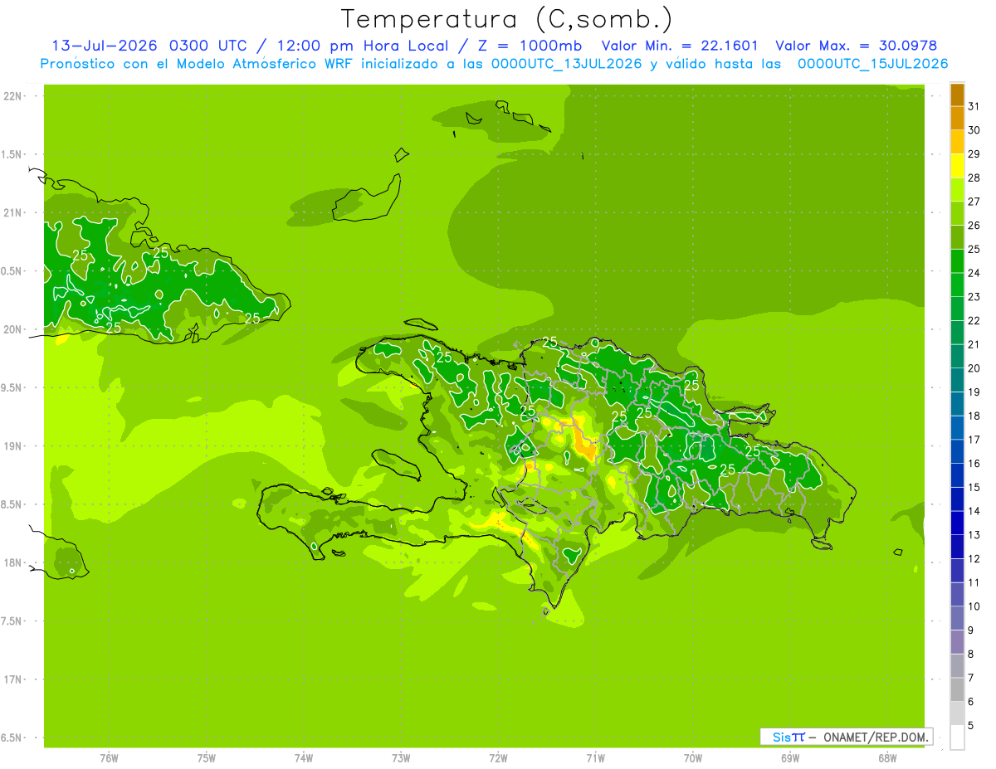
Task: Click the 19N latitude axis label
Action: (x=12, y=446)
